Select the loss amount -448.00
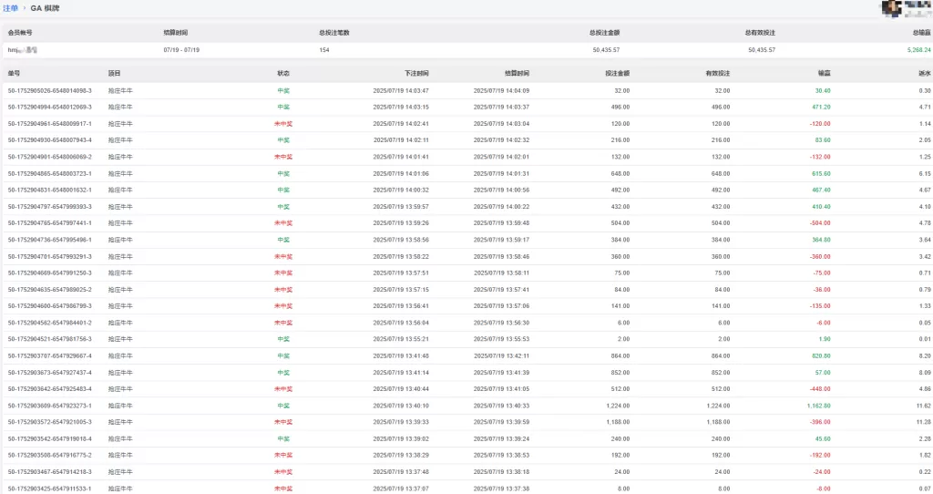The image size is (933, 494). (820, 389)
